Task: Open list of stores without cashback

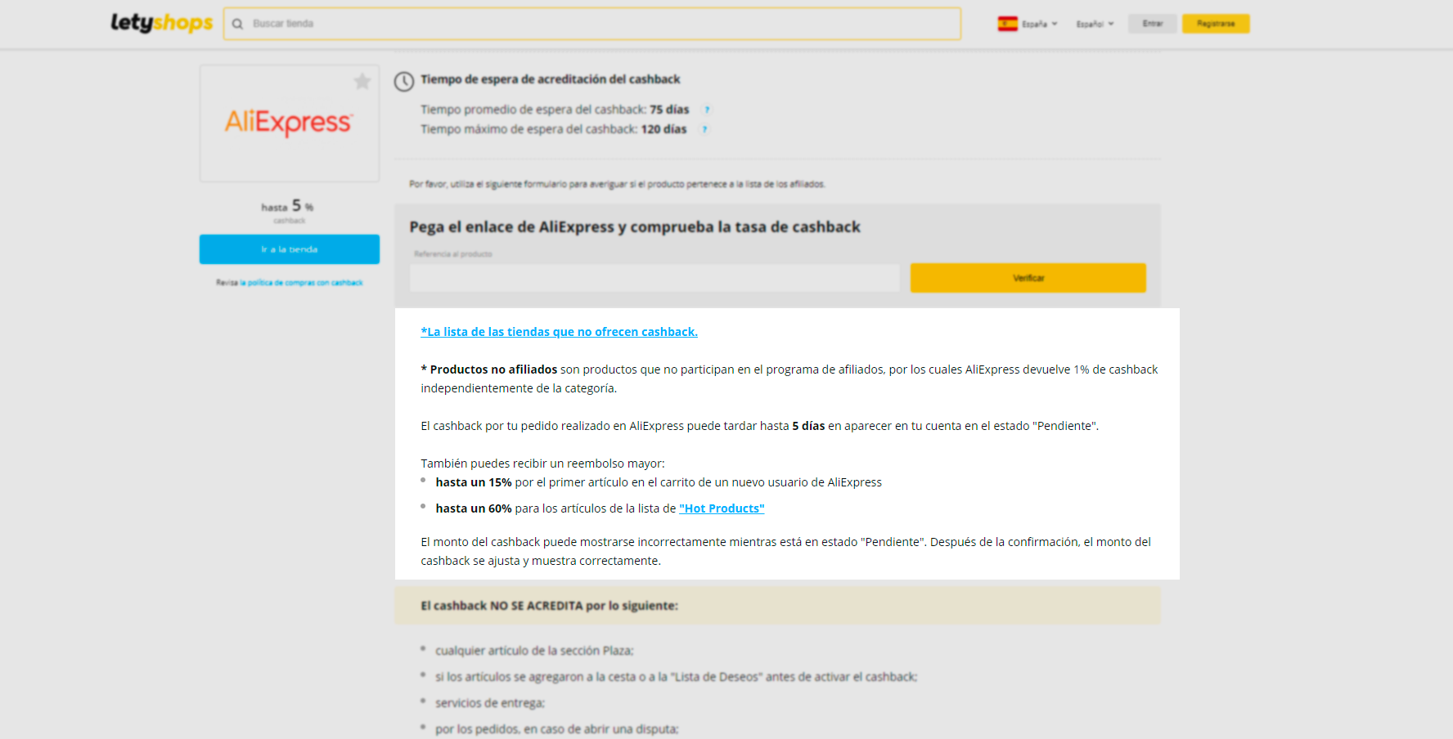Action: point(559,332)
